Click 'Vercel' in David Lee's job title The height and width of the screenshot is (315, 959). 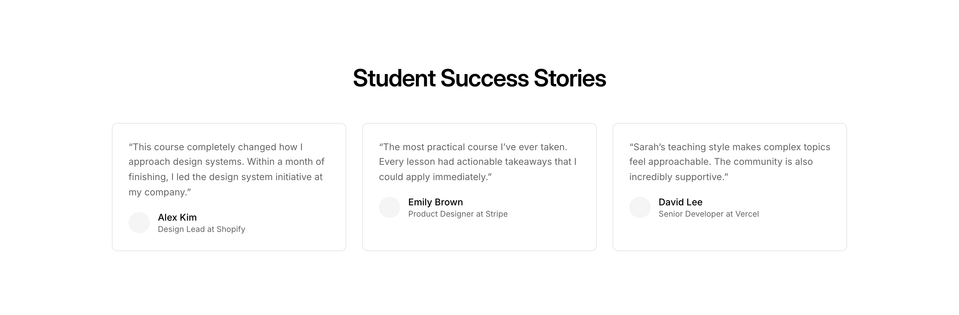[747, 214]
